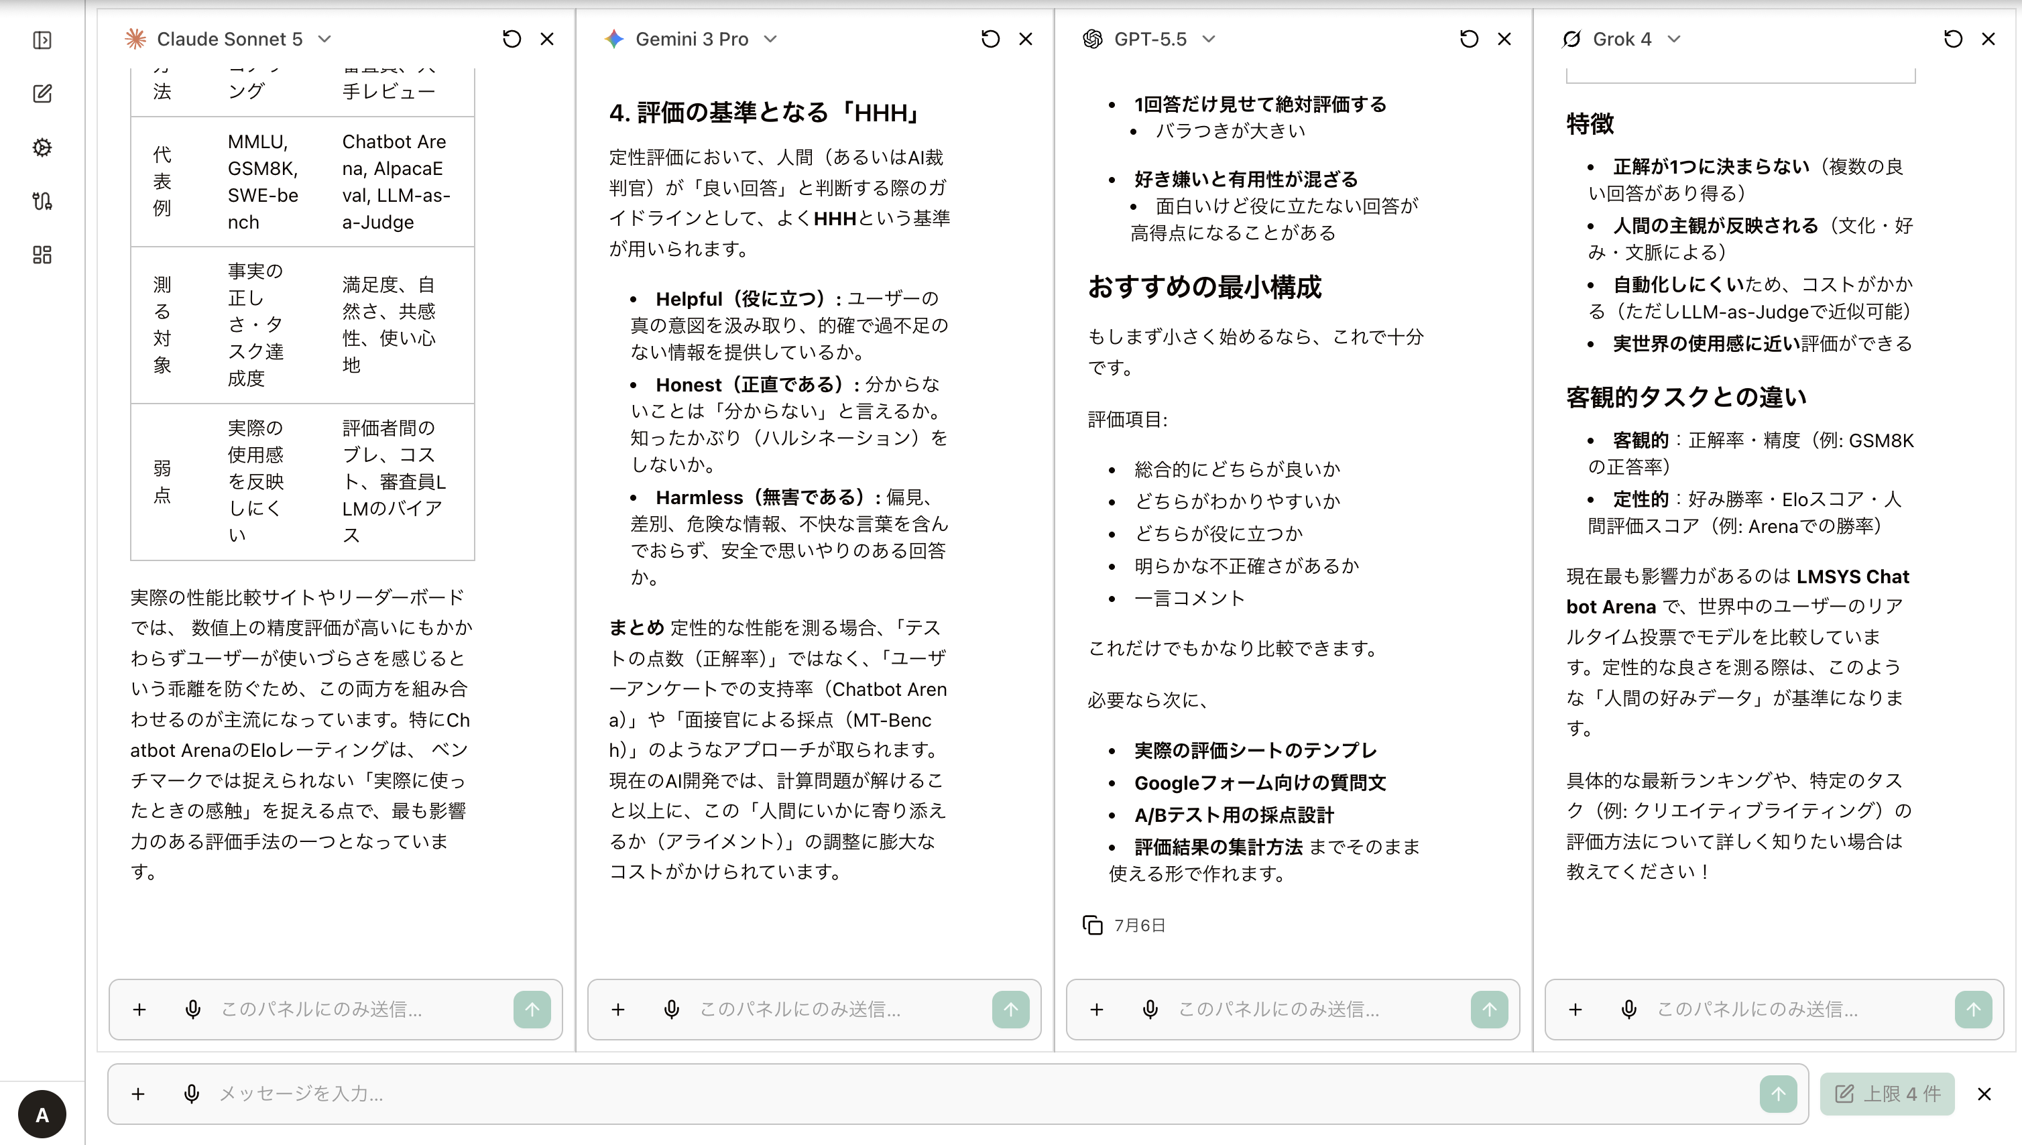Image resolution: width=2022 pixels, height=1145 pixels.
Task: Add attachment in Gemini panel input
Action: click(618, 1009)
